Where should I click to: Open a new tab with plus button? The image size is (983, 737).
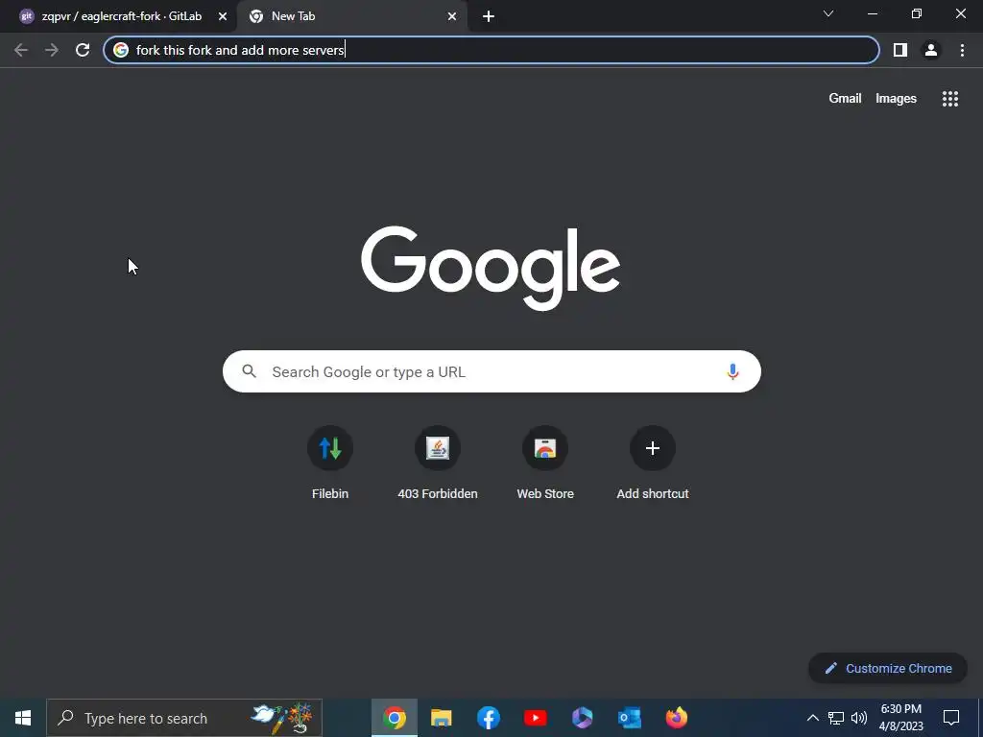[x=489, y=17]
